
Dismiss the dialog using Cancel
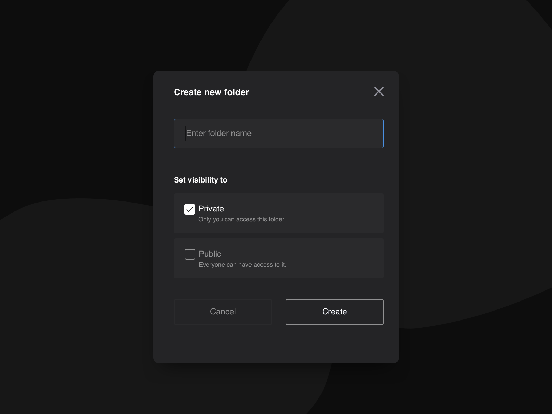tap(223, 312)
